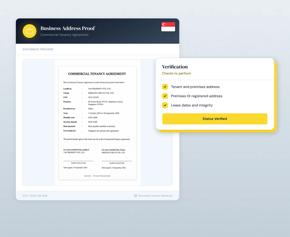Click the check-circle icon beside Document review reference
Viewport: 290px width, 237px height.
(136, 196)
